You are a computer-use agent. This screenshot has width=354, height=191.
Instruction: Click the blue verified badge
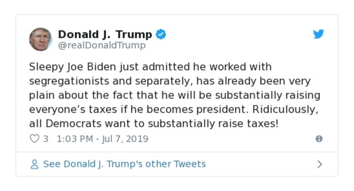point(161,34)
